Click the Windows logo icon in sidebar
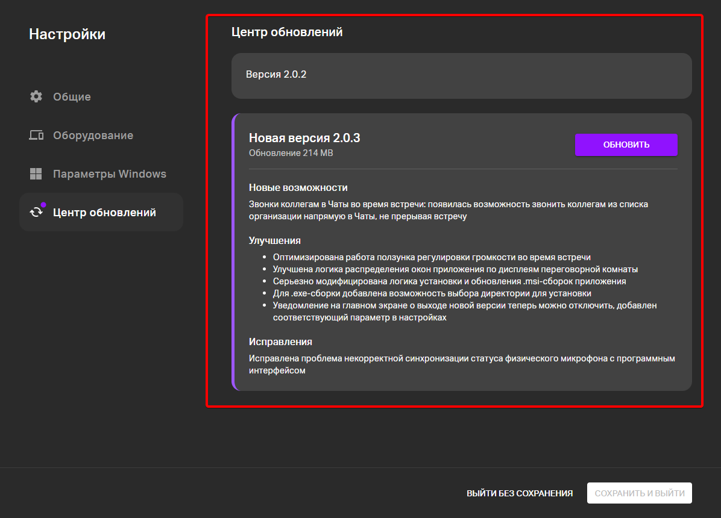The width and height of the screenshot is (721, 518). pyautogui.click(x=36, y=174)
